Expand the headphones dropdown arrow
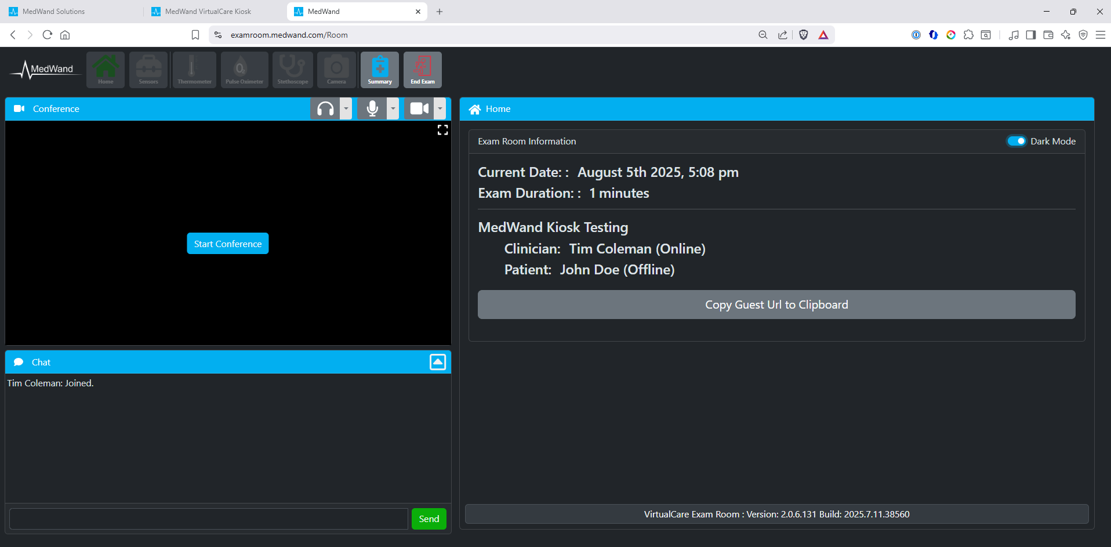Viewport: 1111px width, 547px height. [346, 108]
